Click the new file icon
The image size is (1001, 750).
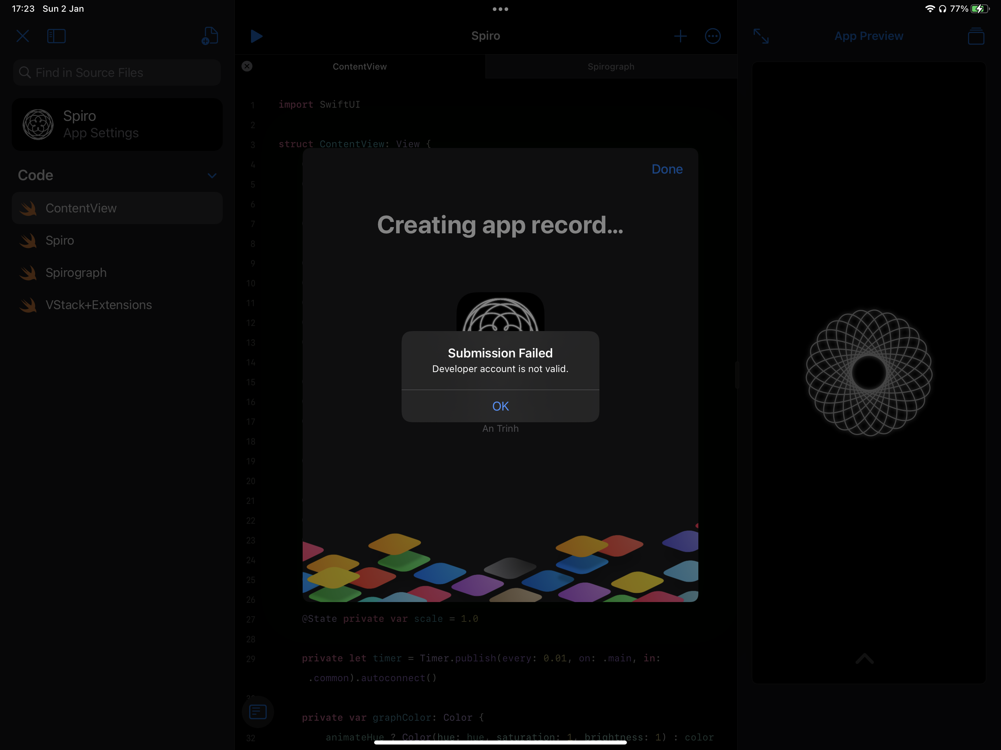coord(210,36)
